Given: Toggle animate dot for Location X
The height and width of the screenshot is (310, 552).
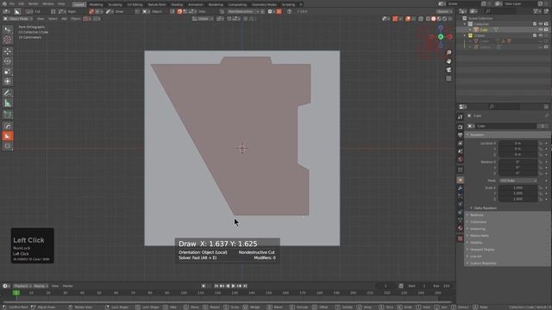Looking at the screenshot, I should 546,144.
